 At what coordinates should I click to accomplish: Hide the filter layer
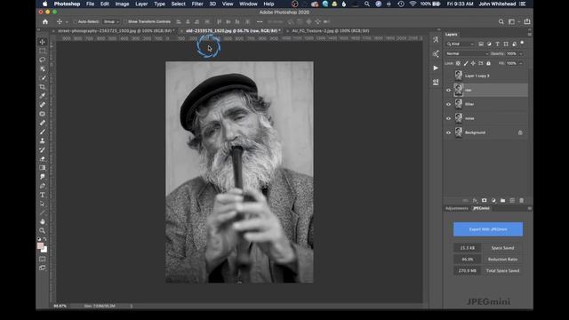(448, 104)
